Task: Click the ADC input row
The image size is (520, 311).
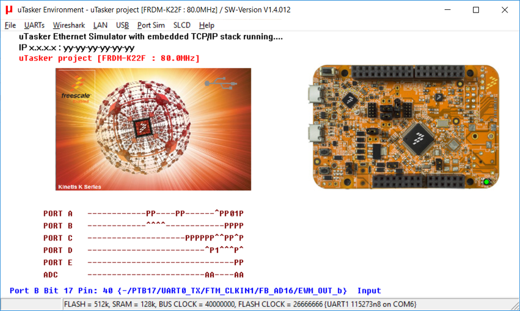Action: pos(166,275)
